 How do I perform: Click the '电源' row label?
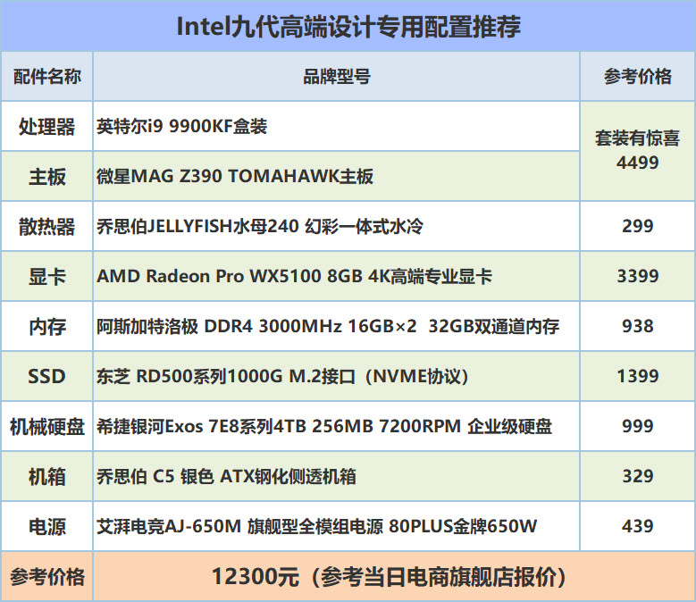[x=47, y=527]
